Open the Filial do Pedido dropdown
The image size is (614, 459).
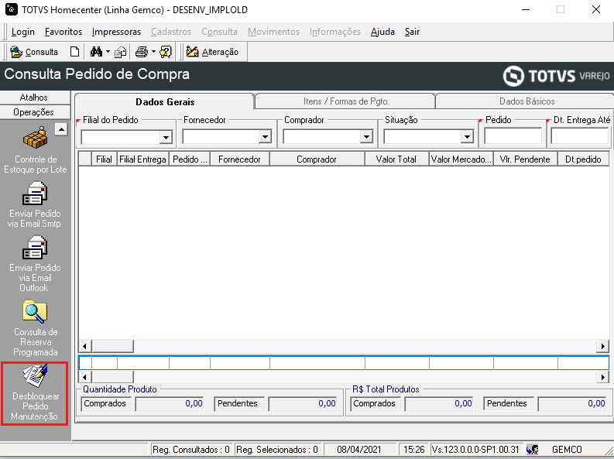(x=166, y=137)
